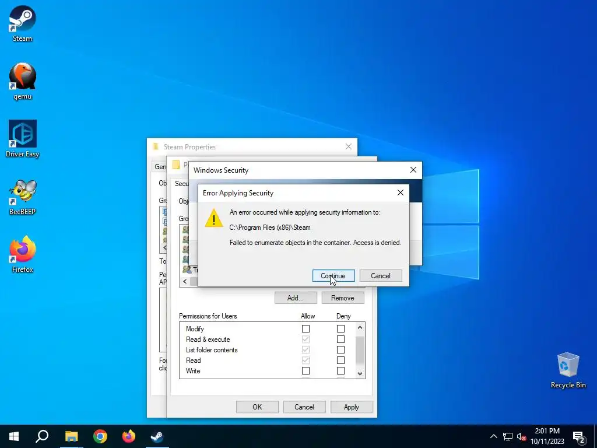Select the Recycle Bin icon
The width and height of the screenshot is (597, 448).
[568, 370]
